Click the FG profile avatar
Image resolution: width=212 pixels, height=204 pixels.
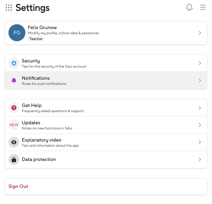pyautogui.click(x=17, y=33)
